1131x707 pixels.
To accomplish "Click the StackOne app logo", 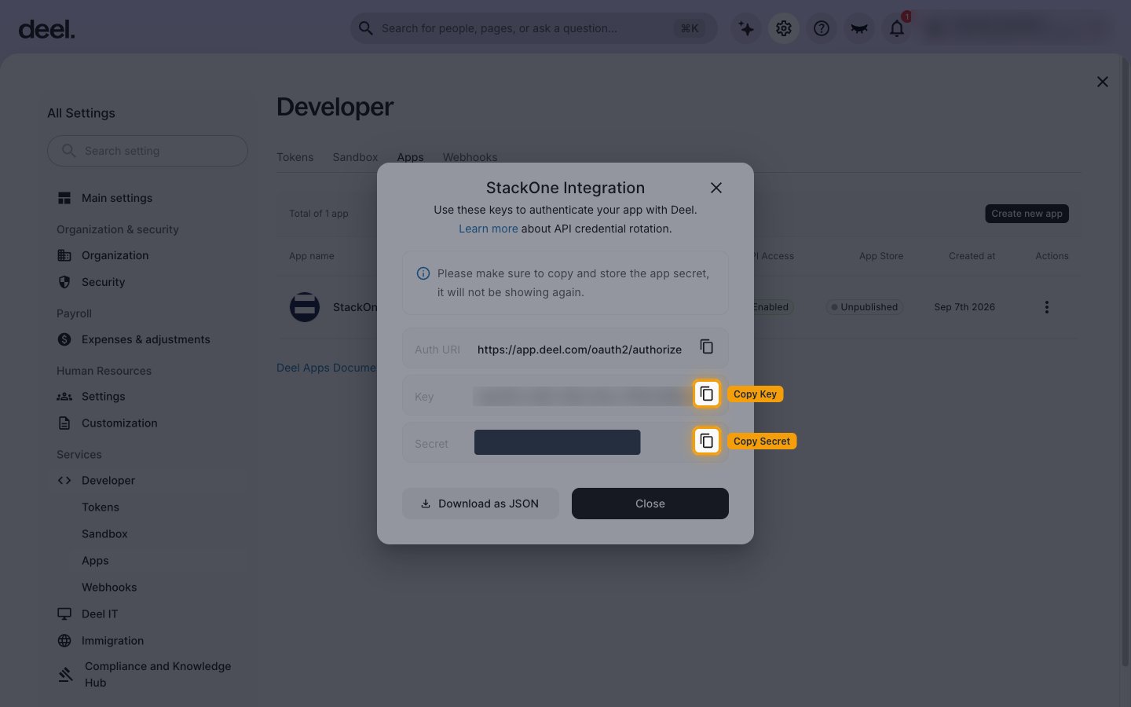I will (x=305, y=307).
